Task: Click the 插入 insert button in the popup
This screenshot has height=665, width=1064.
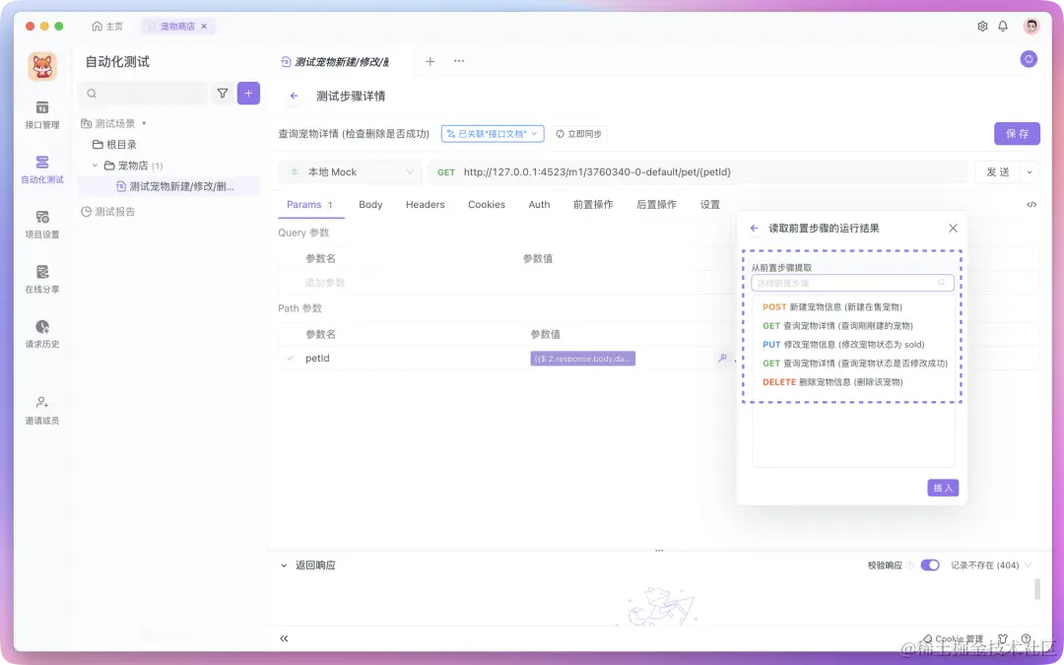Action: coord(942,488)
